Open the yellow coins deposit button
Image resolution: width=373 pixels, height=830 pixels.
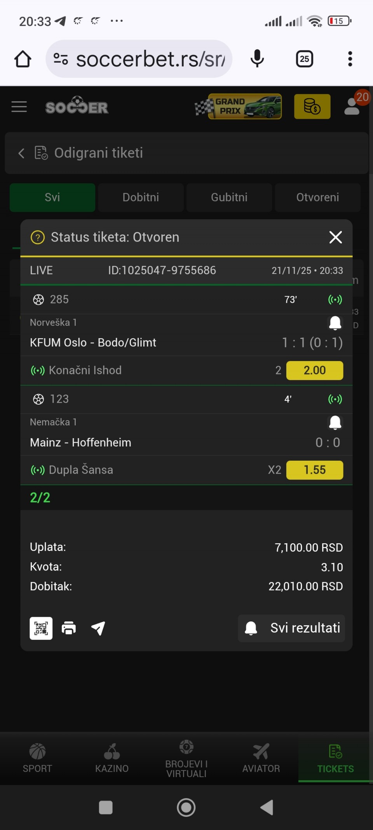click(312, 107)
